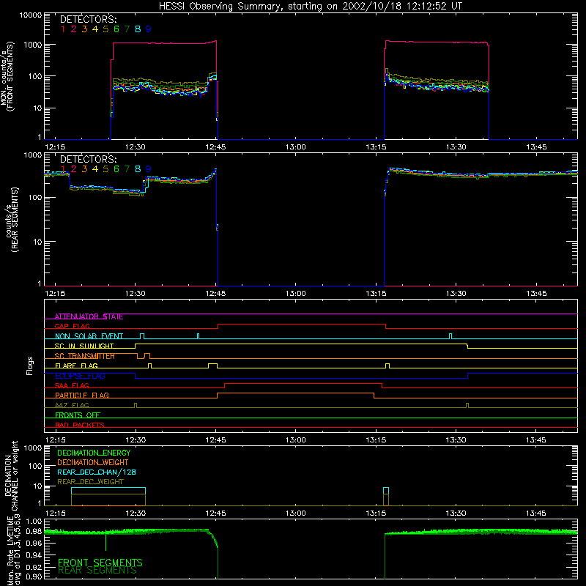This screenshot has height=586, width=586.
Task: Click the 12:15 time label under front segments plot
Action: pyautogui.click(x=56, y=147)
